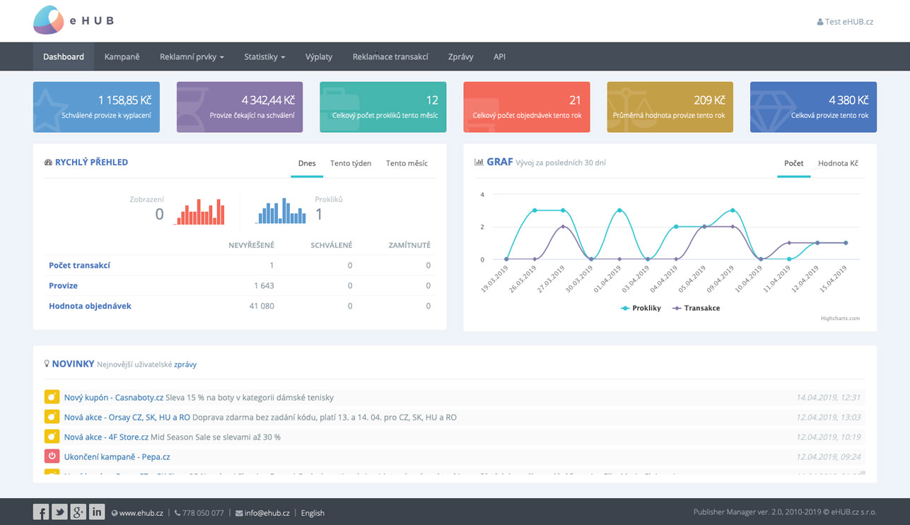Open the Facebook page from footer
910x525 pixels.
[x=41, y=512]
